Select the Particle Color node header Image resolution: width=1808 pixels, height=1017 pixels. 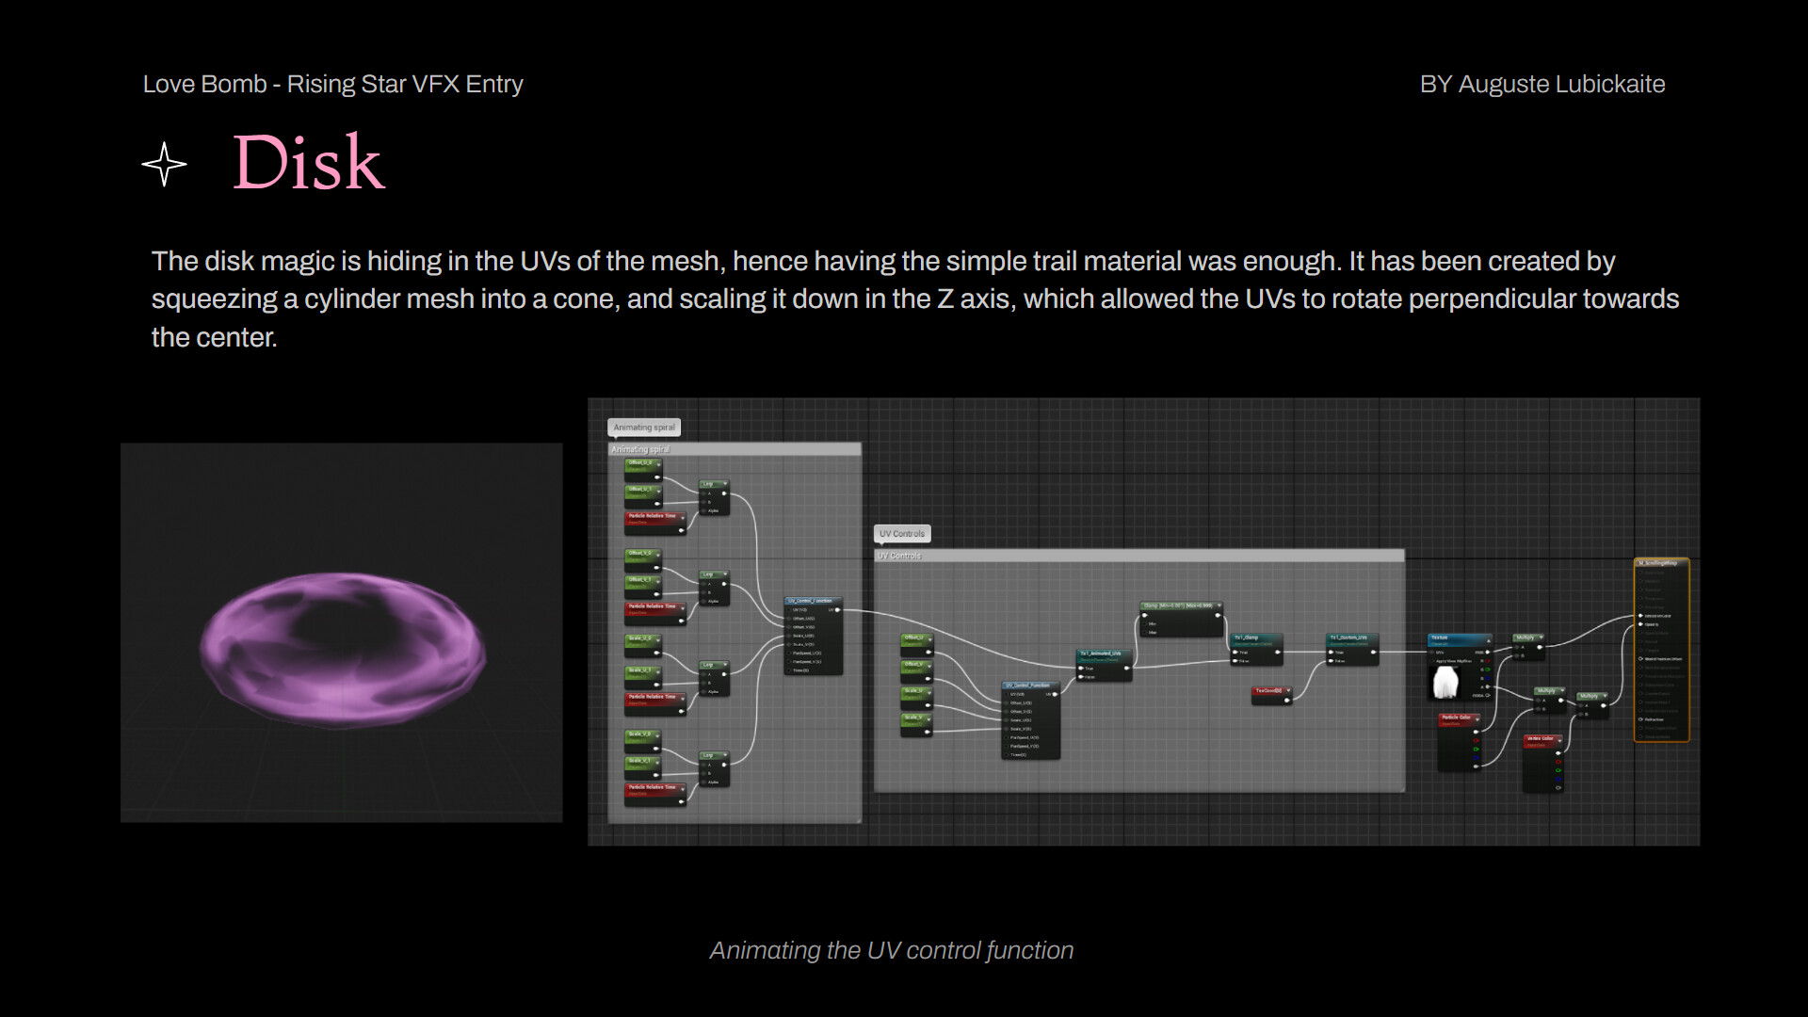tap(1458, 718)
